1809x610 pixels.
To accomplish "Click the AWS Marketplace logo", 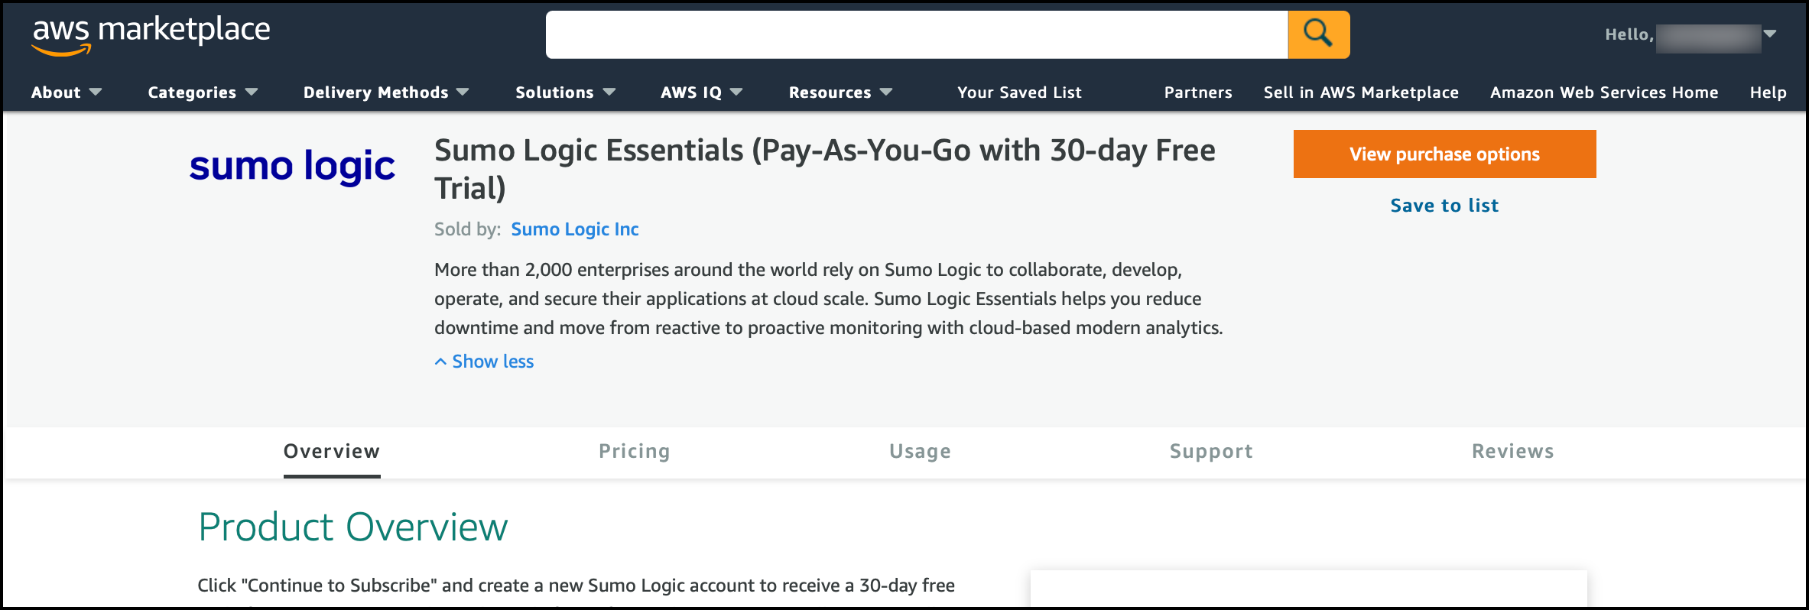I will [151, 35].
